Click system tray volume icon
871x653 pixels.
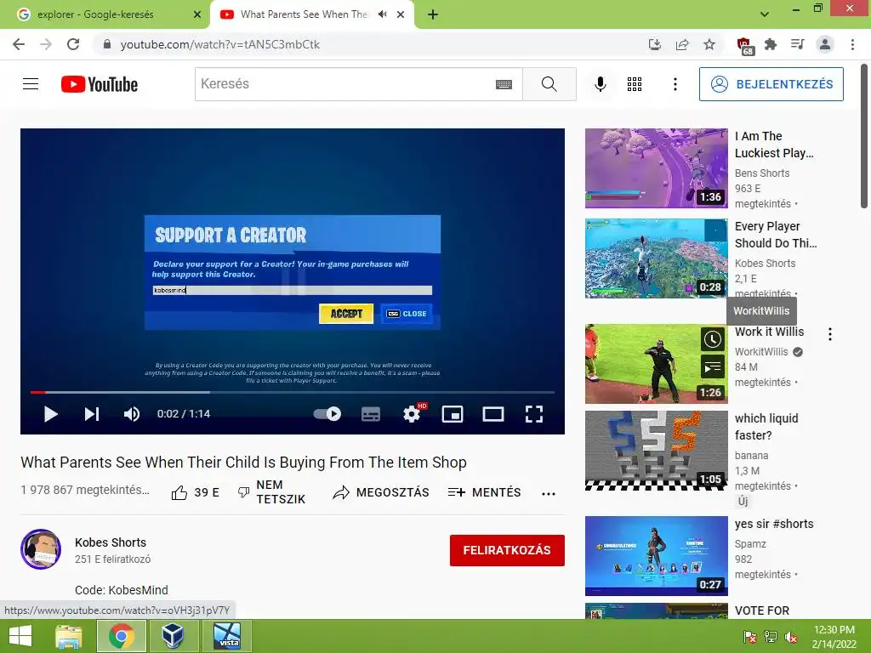tap(791, 637)
